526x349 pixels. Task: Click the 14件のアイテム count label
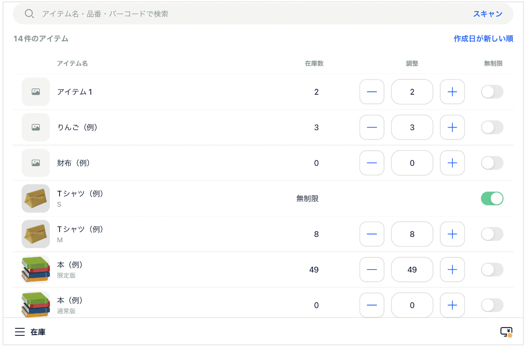tap(41, 39)
